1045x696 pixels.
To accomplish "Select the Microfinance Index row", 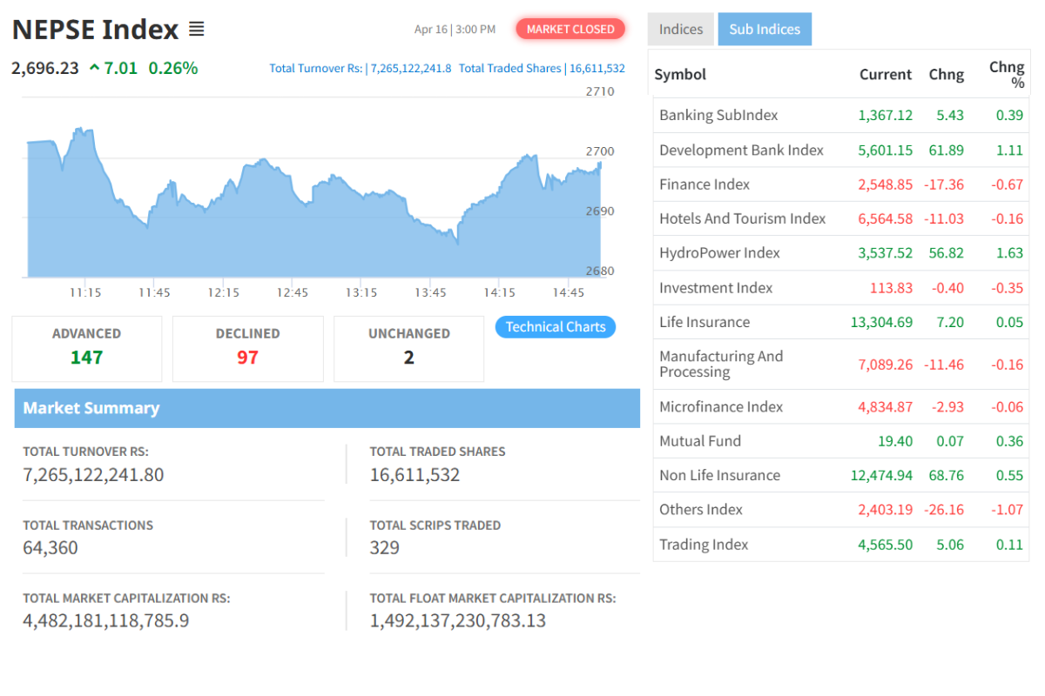I will click(841, 406).
